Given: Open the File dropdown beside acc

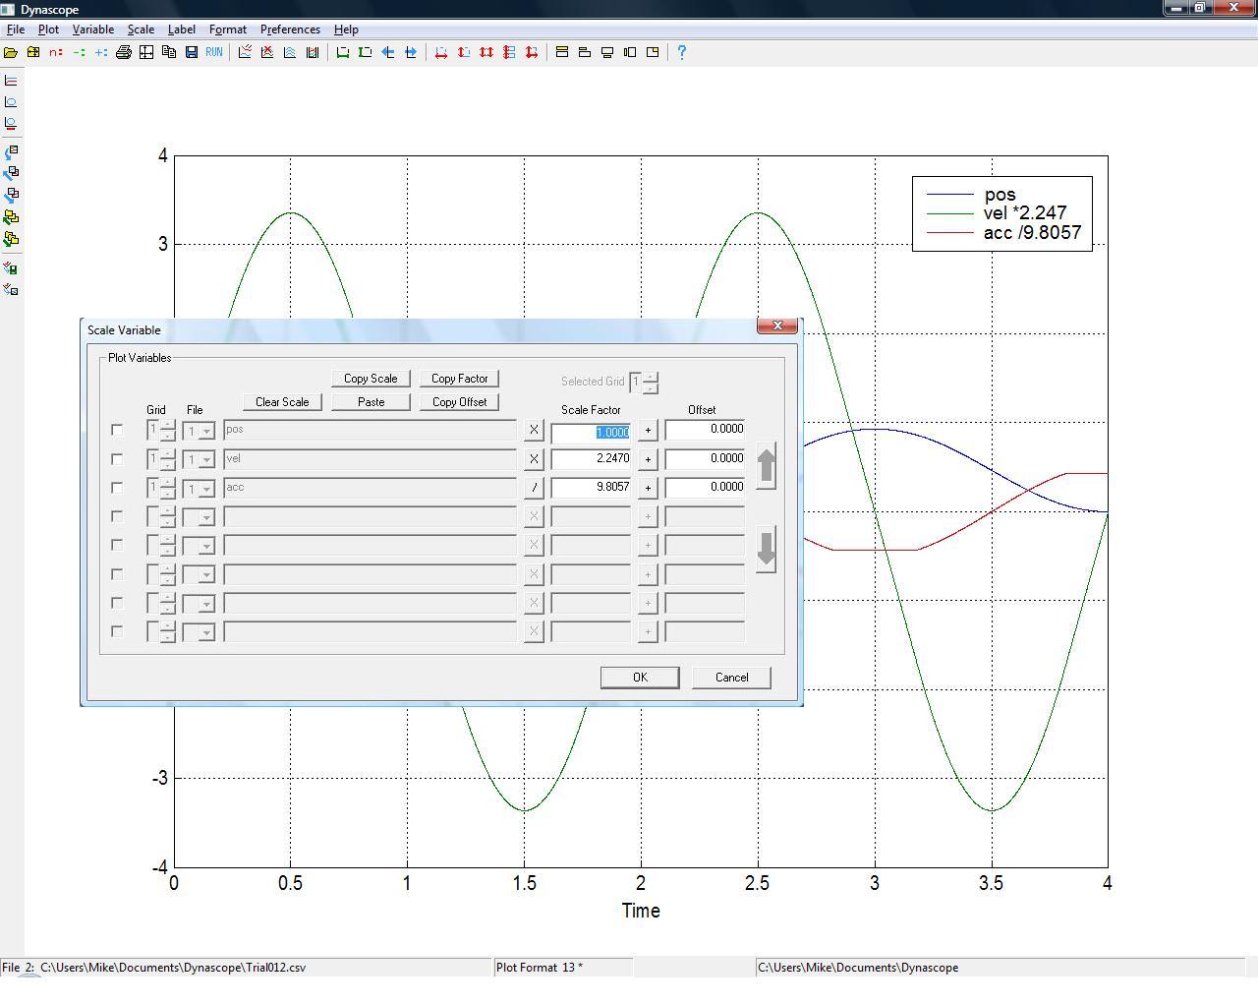Looking at the screenshot, I should point(208,489).
